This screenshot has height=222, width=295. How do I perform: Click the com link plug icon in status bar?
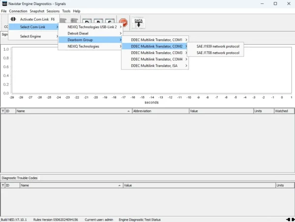291,220
